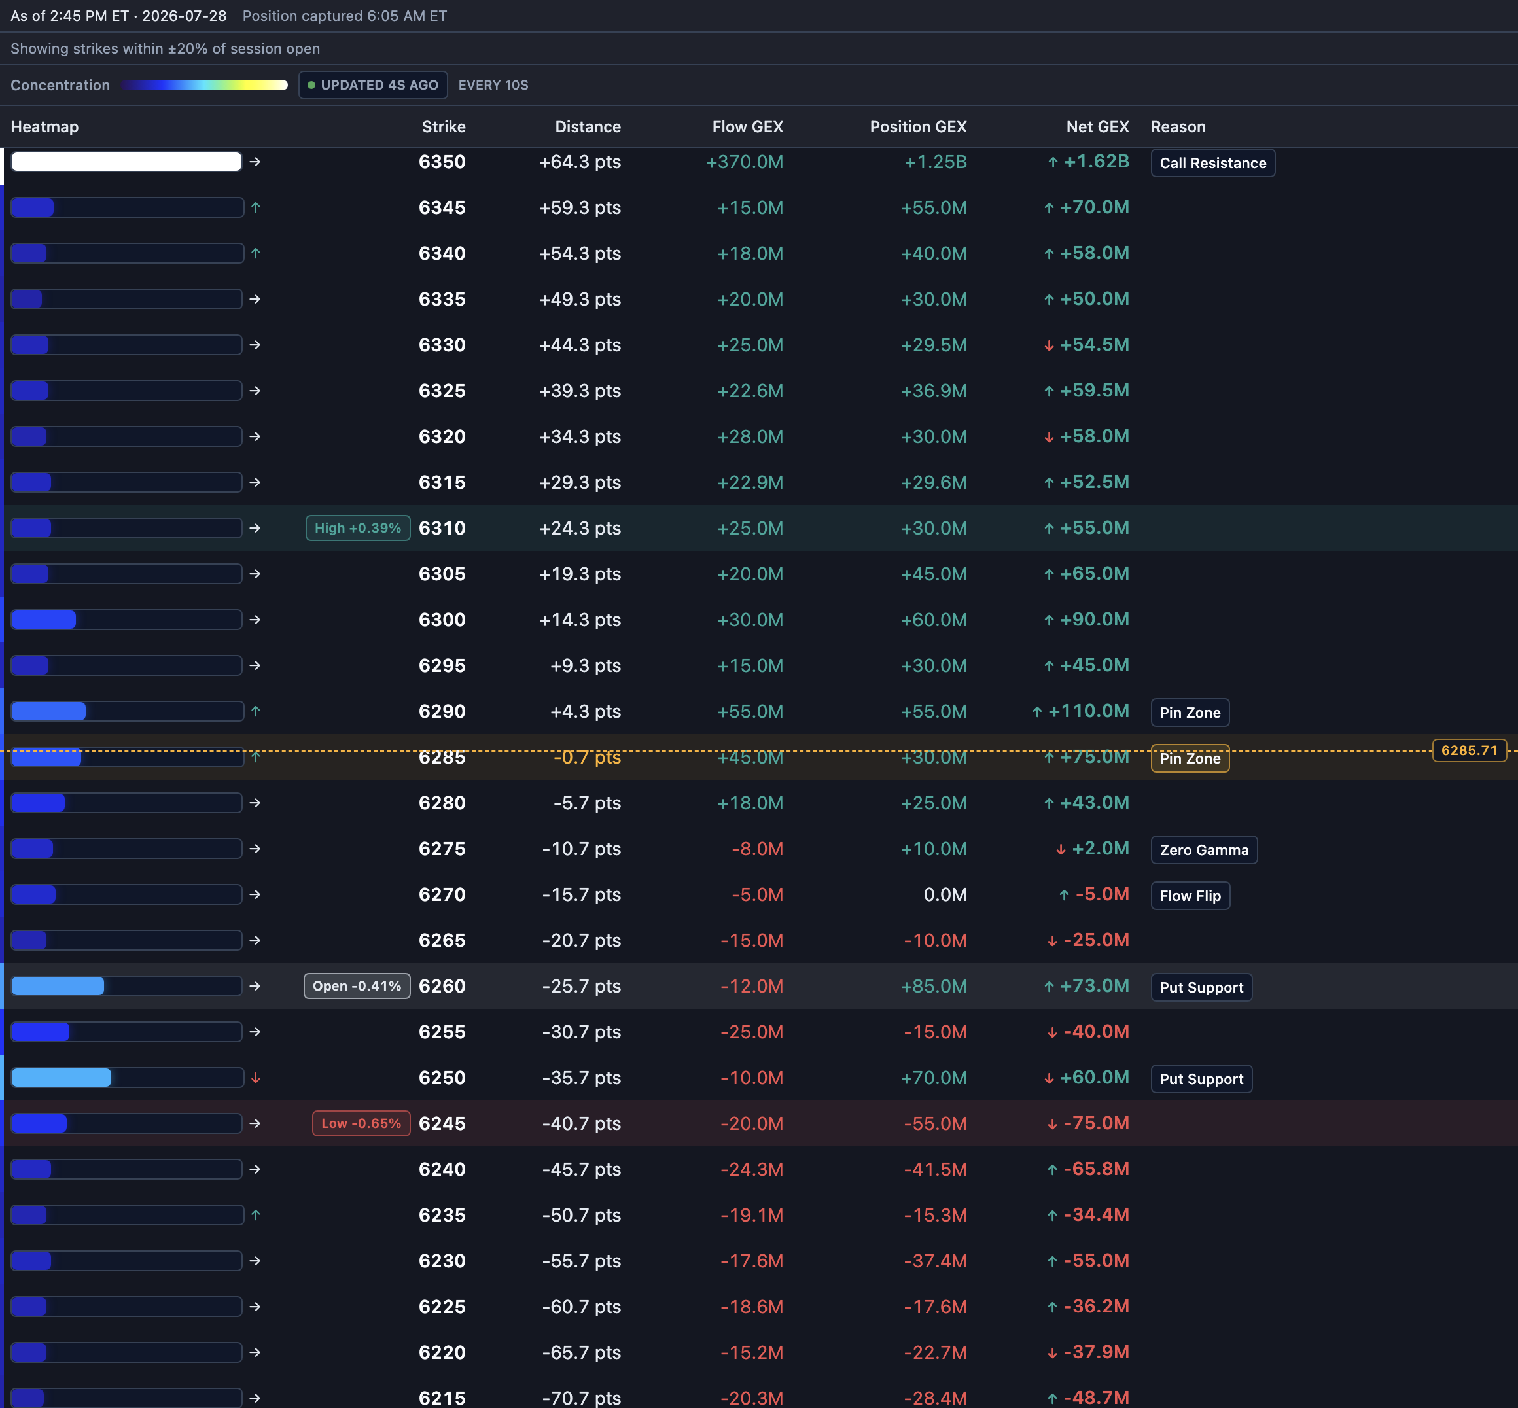Click the Zero Gamma tag on 6275
The image size is (1518, 1408).
tap(1204, 849)
